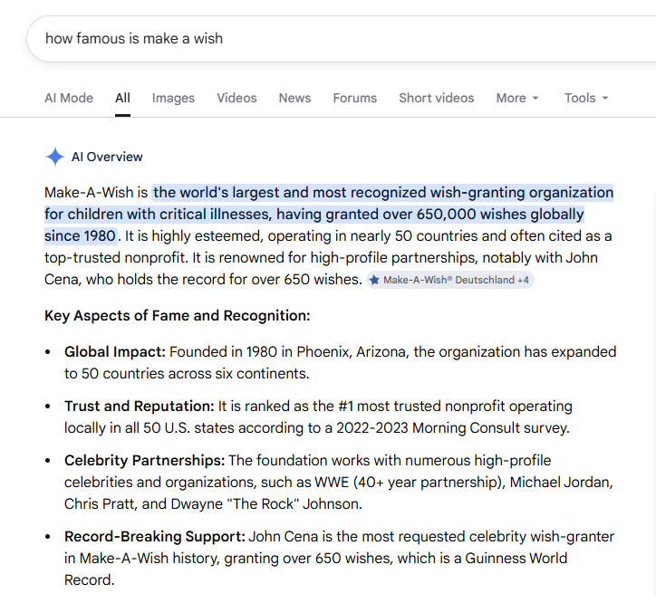
Task: Click the text 'Phoenix, Arizona' in Global Impact bullet
Action: click(x=352, y=351)
